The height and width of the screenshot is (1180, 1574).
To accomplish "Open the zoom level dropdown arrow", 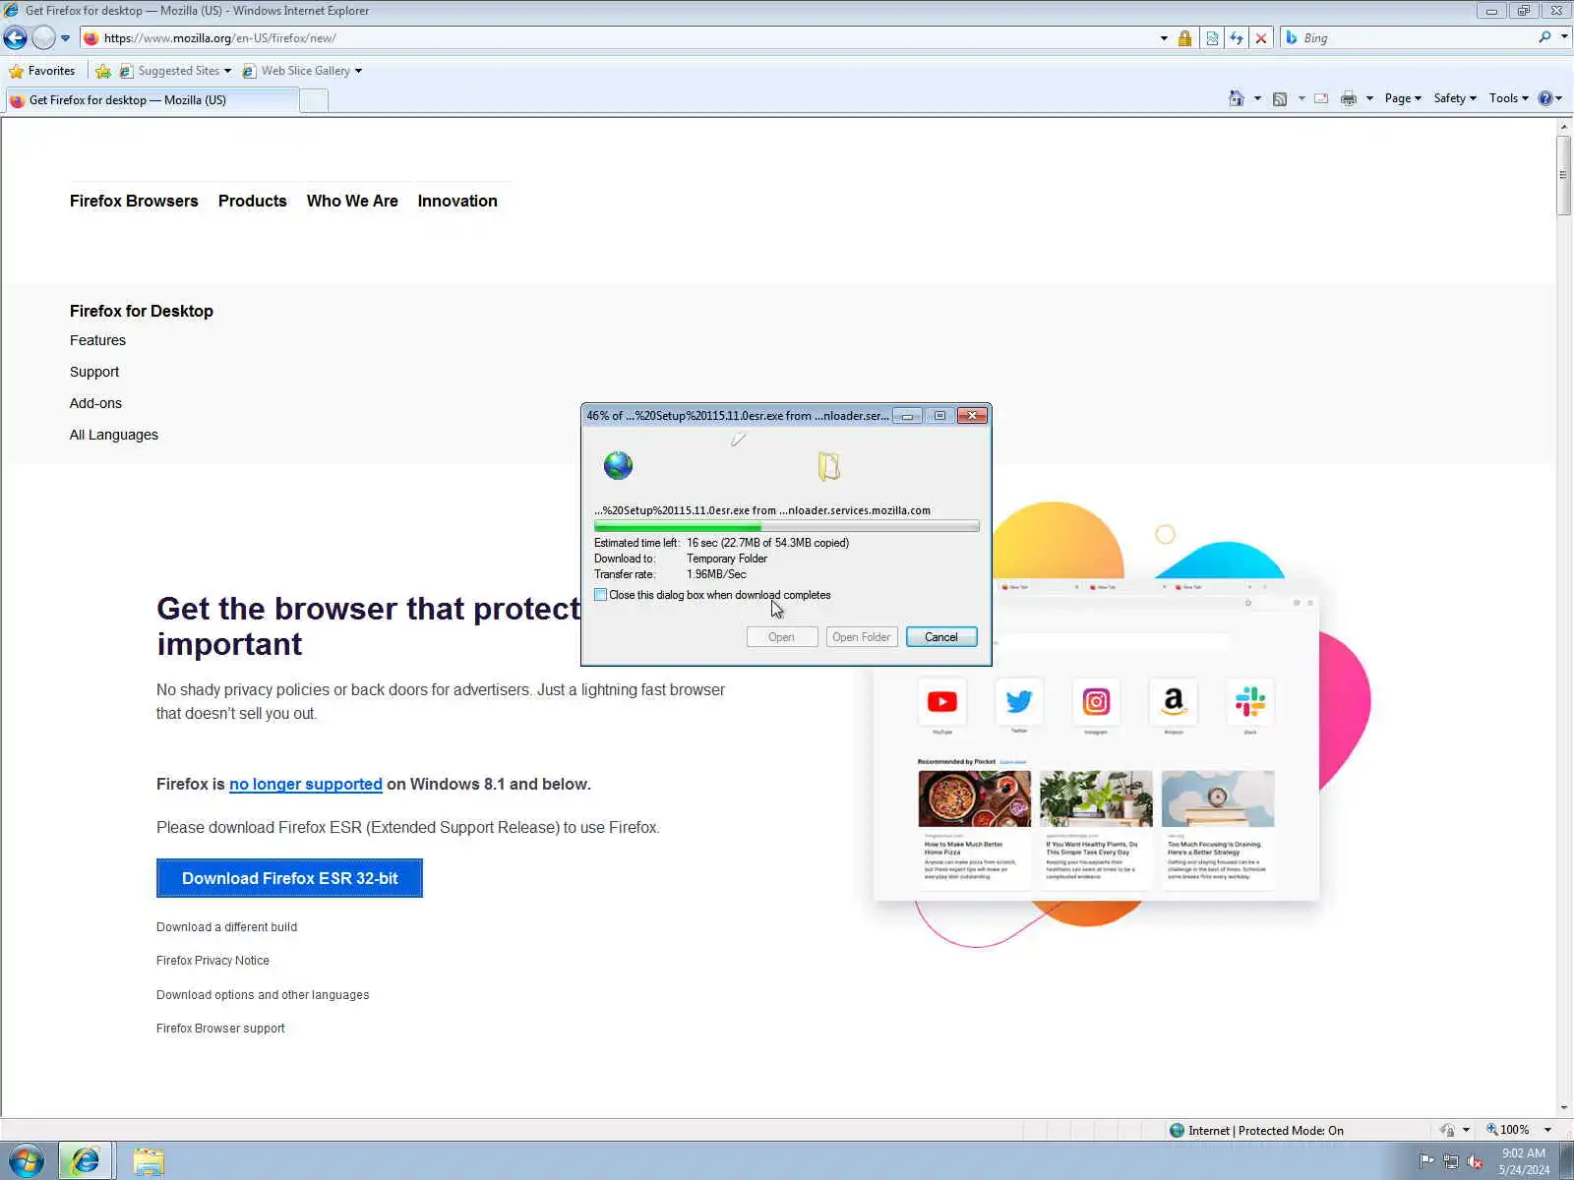I will 1547,1130.
